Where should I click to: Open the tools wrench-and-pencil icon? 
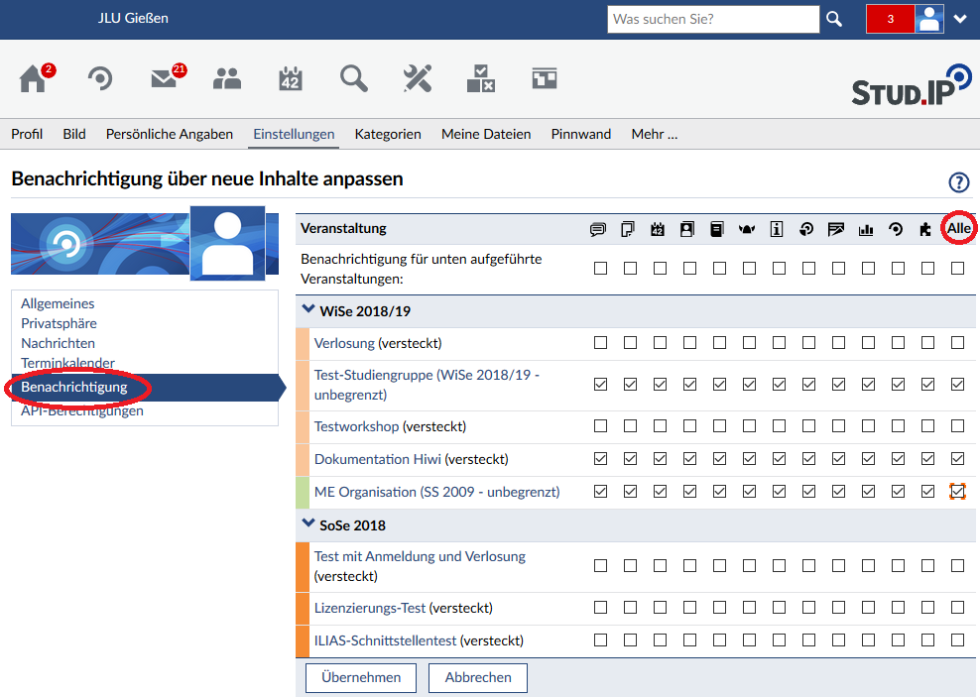pyautogui.click(x=418, y=79)
